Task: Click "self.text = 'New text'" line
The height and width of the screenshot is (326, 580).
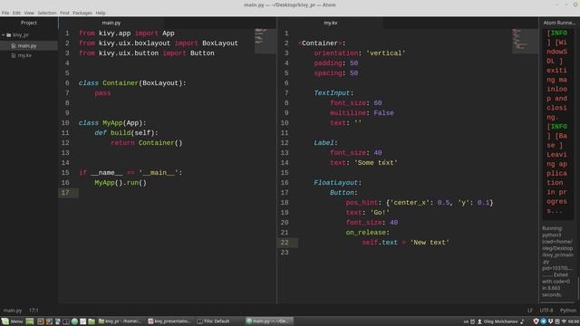Action: (x=405, y=243)
